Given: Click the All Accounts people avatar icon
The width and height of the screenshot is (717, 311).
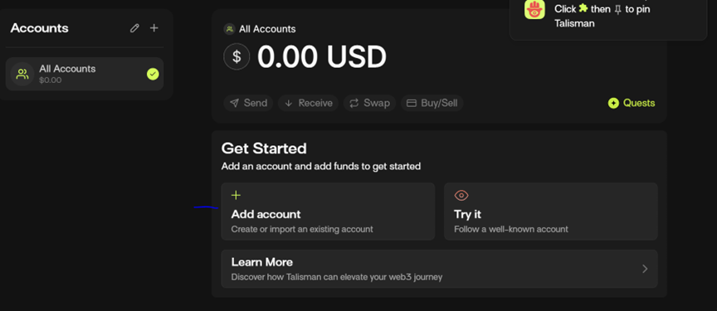Looking at the screenshot, I should (x=22, y=74).
